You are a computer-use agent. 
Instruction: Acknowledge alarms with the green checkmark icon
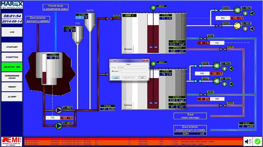[257, 141]
